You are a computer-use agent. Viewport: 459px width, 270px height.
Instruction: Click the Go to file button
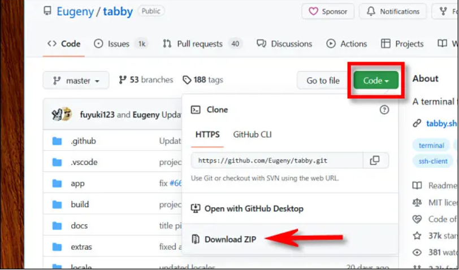click(x=323, y=80)
